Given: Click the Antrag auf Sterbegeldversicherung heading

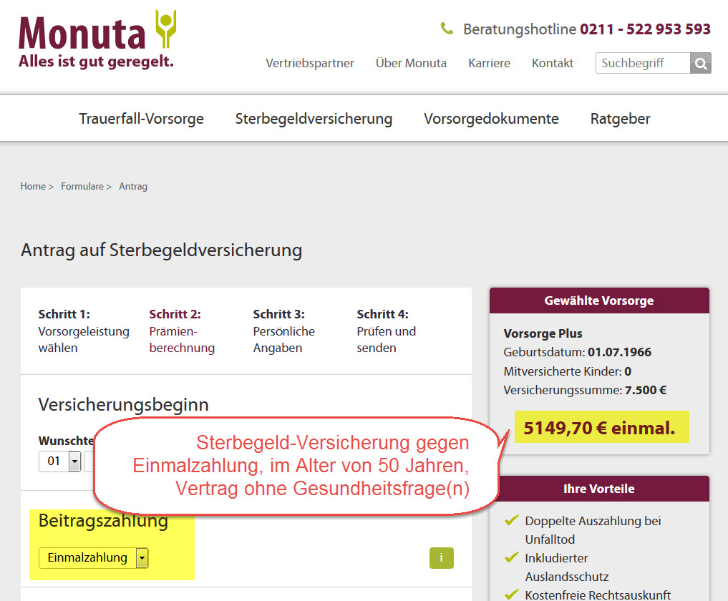Looking at the screenshot, I should coord(162,250).
